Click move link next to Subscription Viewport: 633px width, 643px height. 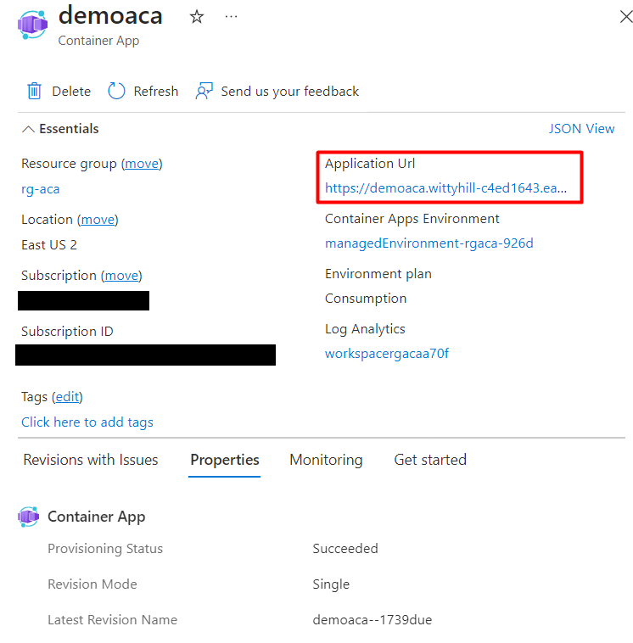click(121, 276)
